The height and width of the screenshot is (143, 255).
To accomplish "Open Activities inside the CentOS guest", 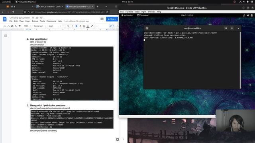I will [x=127, y=15].
